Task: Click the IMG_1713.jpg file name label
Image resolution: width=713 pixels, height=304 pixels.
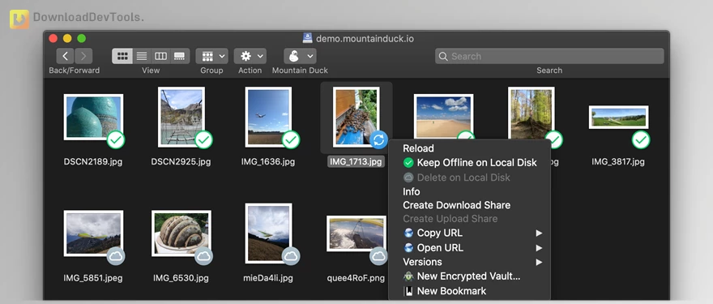Action: 356,161
